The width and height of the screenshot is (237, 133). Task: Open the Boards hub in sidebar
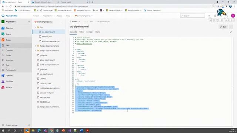tap(8, 34)
